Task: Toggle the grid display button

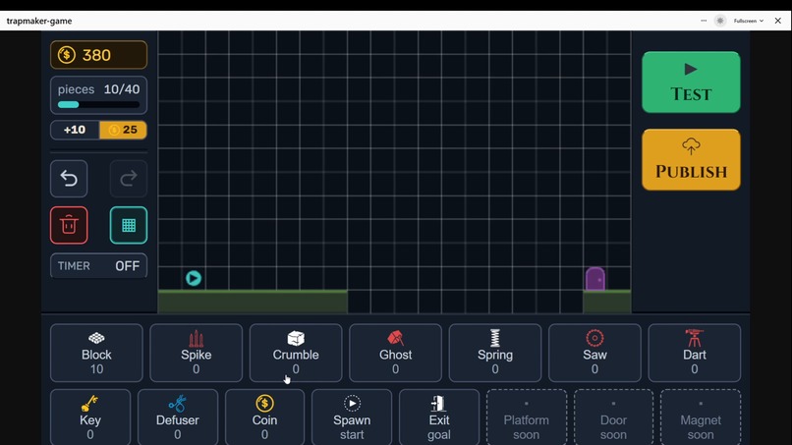Action: 129,225
